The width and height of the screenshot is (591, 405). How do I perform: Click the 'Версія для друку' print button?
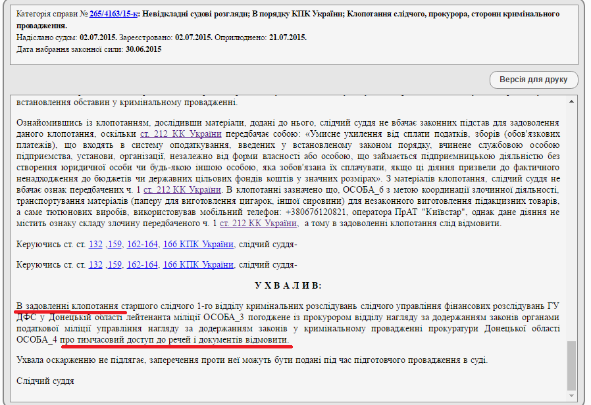(534, 80)
